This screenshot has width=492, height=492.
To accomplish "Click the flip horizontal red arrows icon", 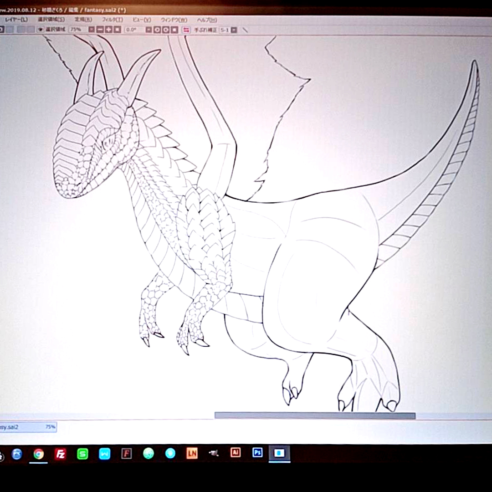I will pyautogui.click(x=186, y=30).
